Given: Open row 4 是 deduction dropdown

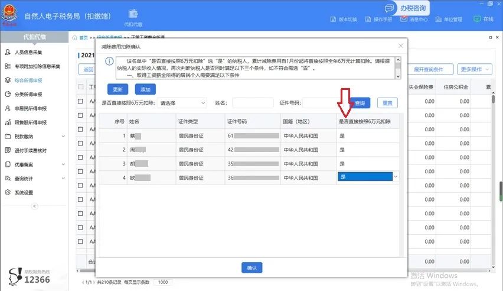Looking at the screenshot, I should [367, 177].
